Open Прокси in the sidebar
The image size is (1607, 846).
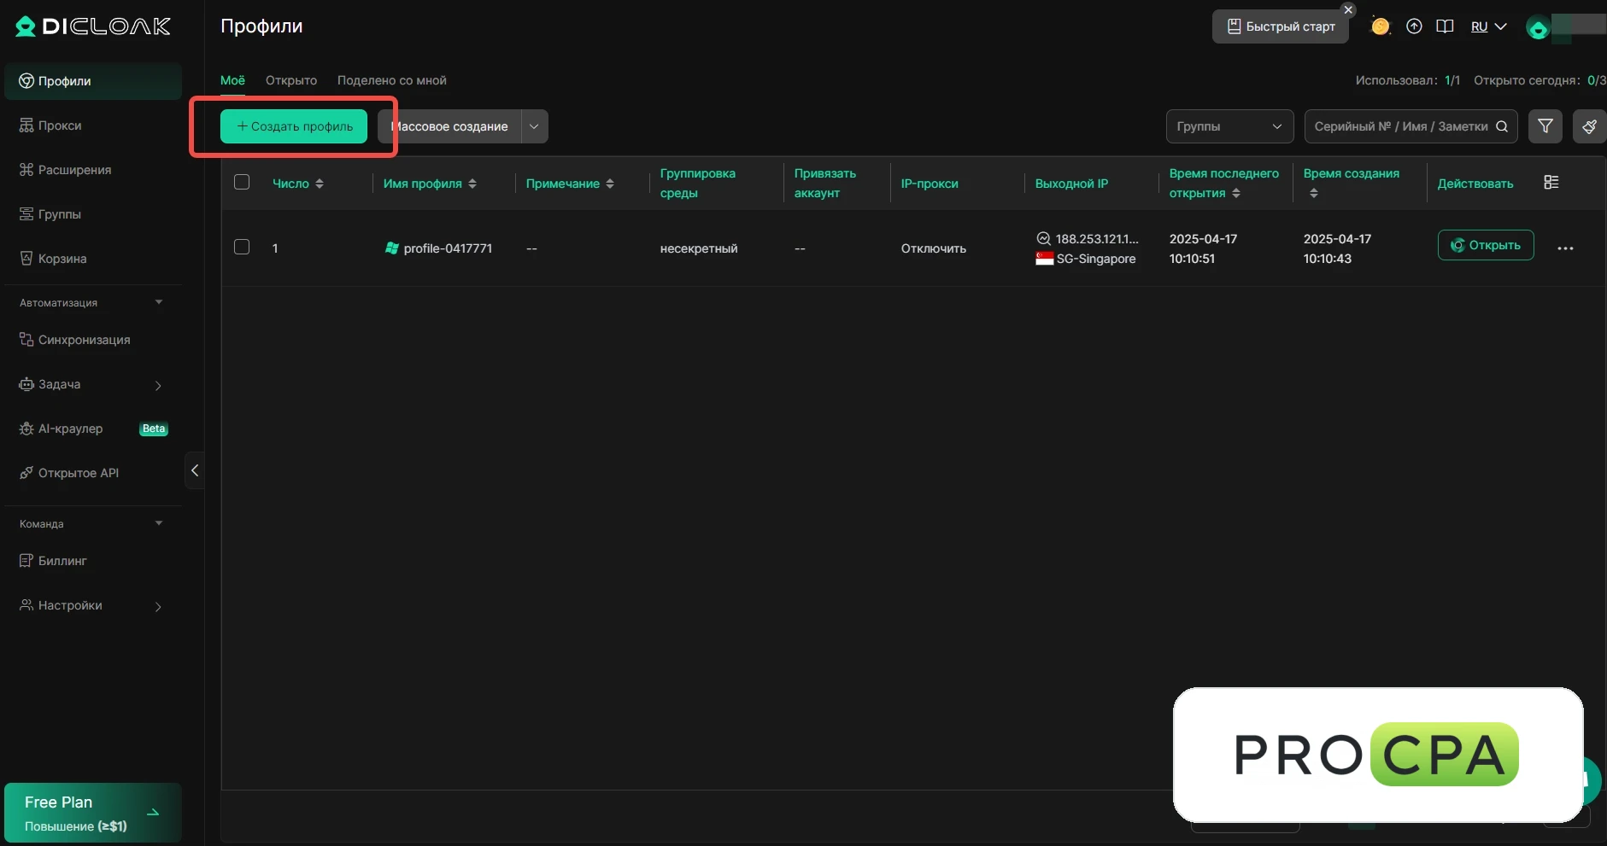coord(91,125)
